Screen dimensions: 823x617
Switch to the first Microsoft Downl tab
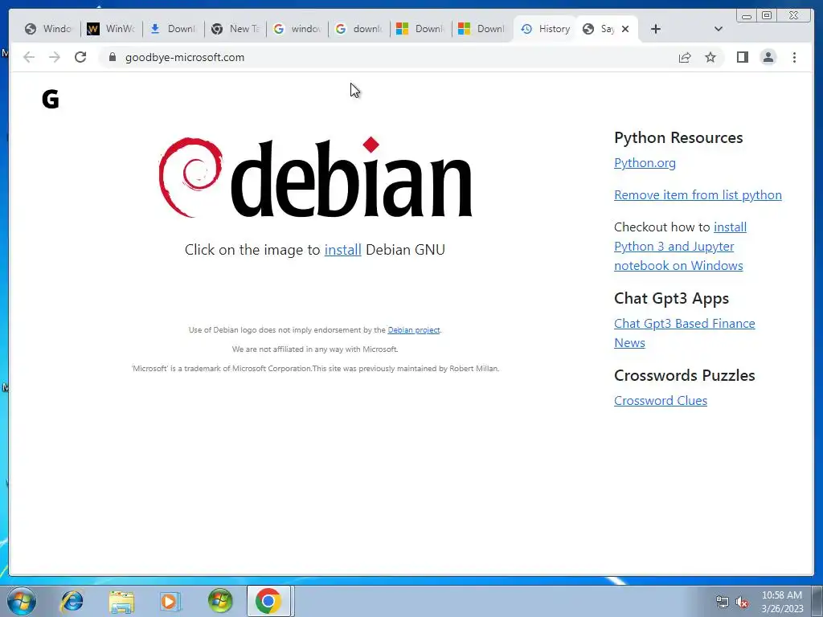[421, 29]
